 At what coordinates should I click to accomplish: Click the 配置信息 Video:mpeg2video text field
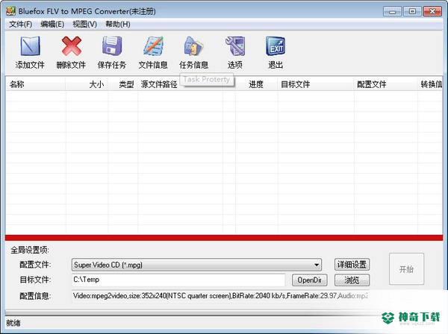click(220, 296)
